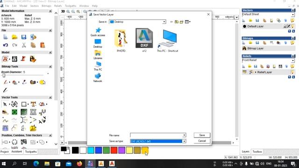Viewport: 299px width, 168px height.
Task: Click the Save button in dialog
Action: [202, 135]
